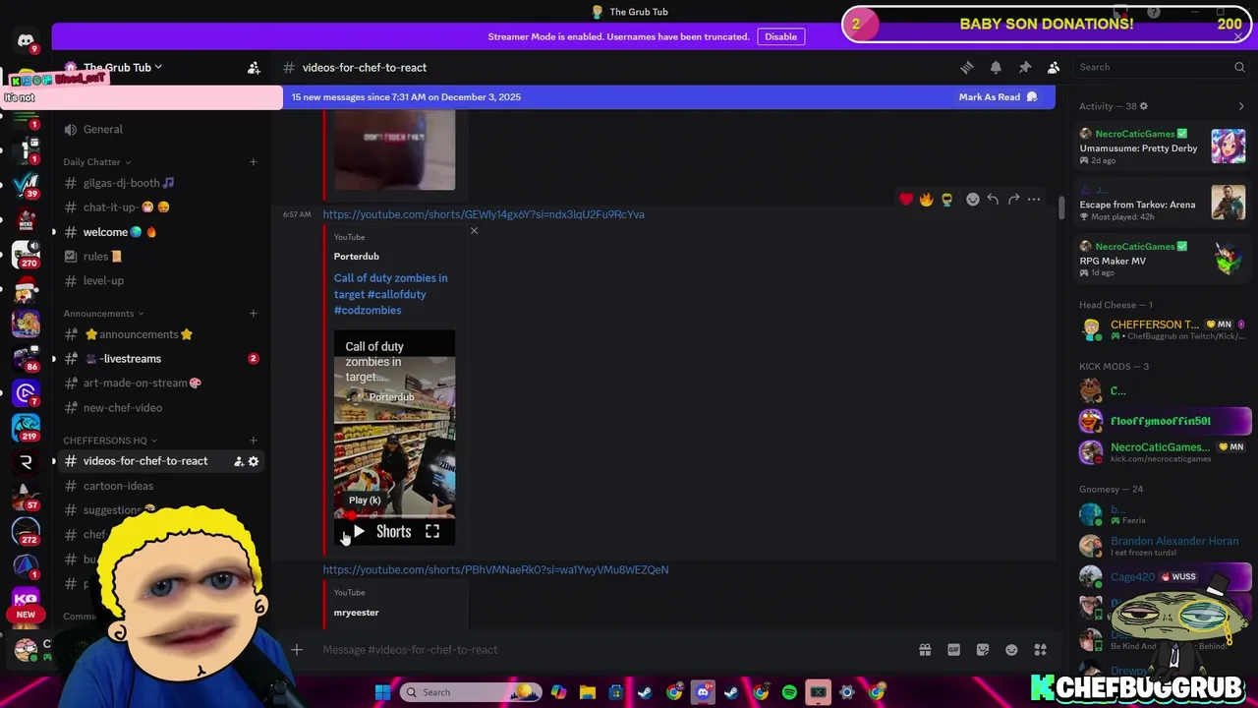Toggle the Member List icon
Screen dimensions: 1258x708
(x=1054, y=67)
